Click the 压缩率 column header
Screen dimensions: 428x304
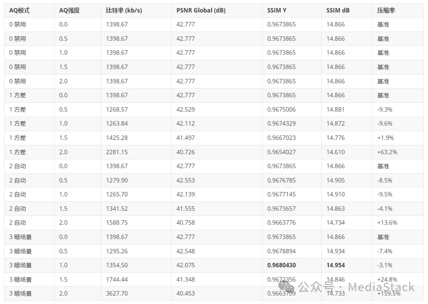(x=383, y=10)
